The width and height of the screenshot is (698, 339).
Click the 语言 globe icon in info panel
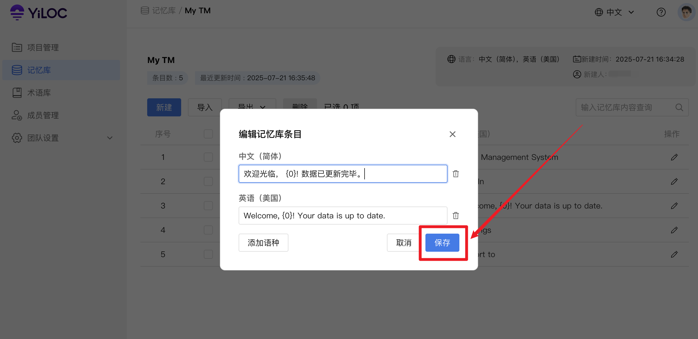point(451,59)
